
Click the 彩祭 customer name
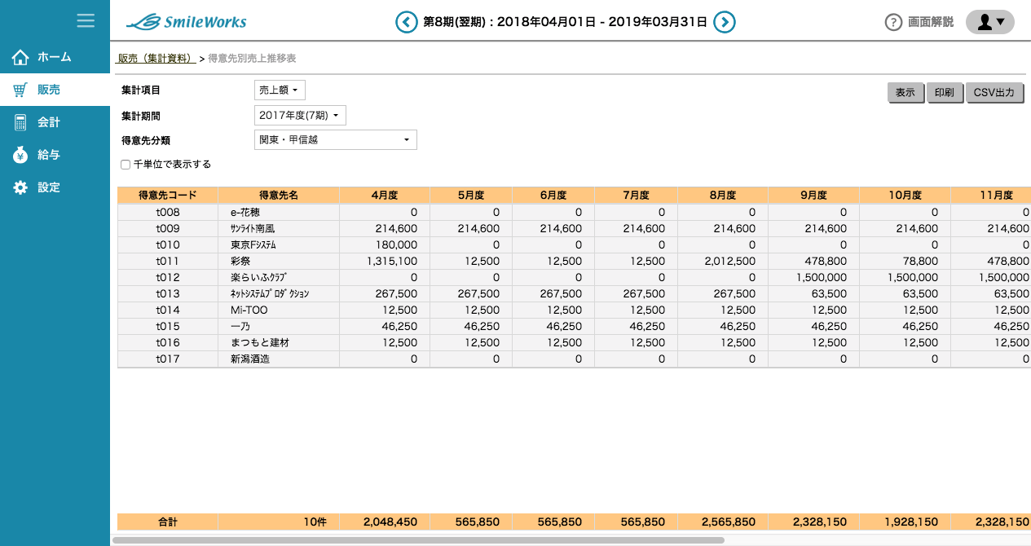[240, 261]
